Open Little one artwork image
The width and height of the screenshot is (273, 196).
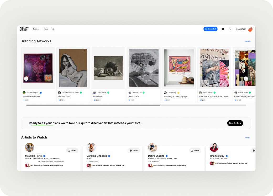click(108, 68)
